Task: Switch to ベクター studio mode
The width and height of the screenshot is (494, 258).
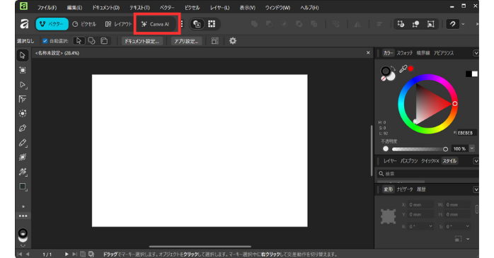Action: click(52, 24)
